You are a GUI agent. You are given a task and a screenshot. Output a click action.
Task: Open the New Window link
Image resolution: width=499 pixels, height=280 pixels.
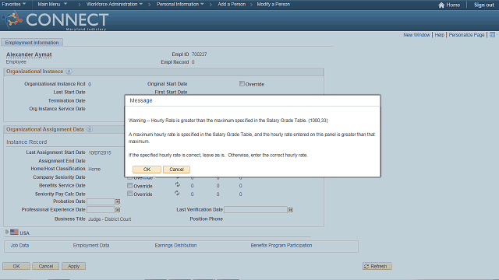click(416, 35)
